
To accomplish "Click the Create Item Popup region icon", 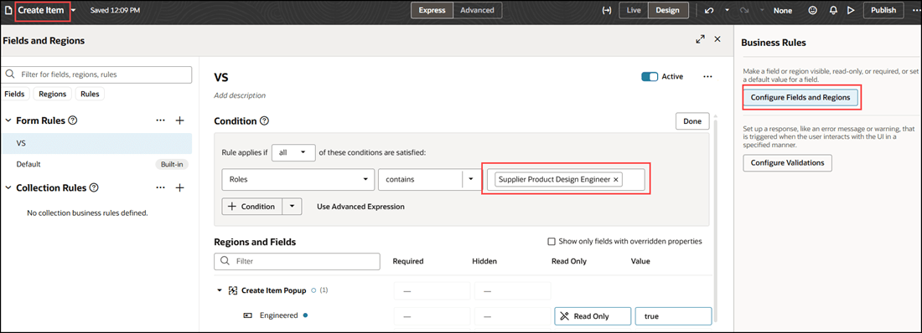I will pyautogui.click(x=233, y=290).
